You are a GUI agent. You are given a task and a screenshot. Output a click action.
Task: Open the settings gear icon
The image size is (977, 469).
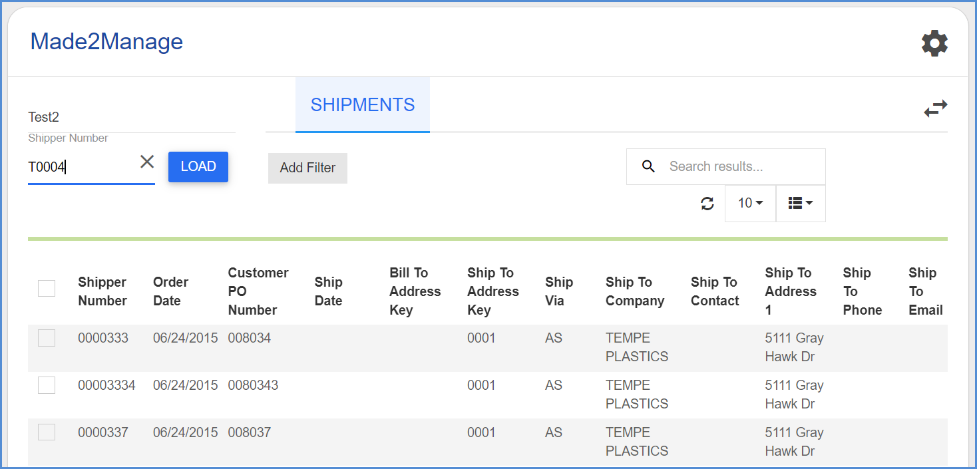[934, 43]
